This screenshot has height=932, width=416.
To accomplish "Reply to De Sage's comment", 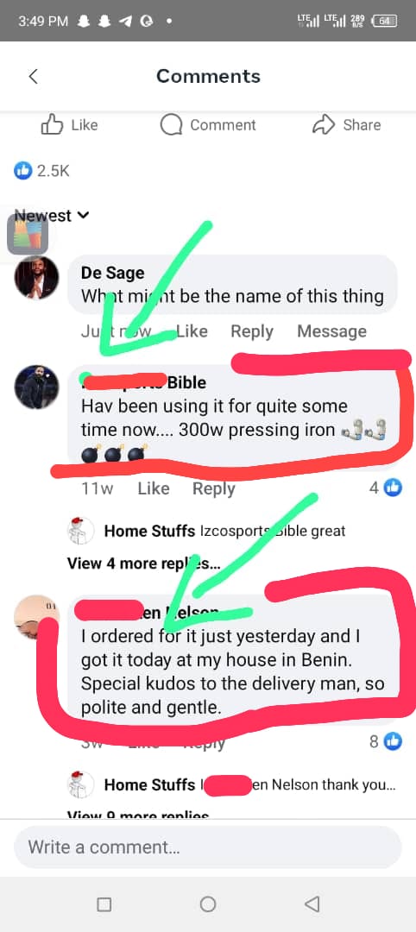I will pyautogui.click(x=252, y=331).
